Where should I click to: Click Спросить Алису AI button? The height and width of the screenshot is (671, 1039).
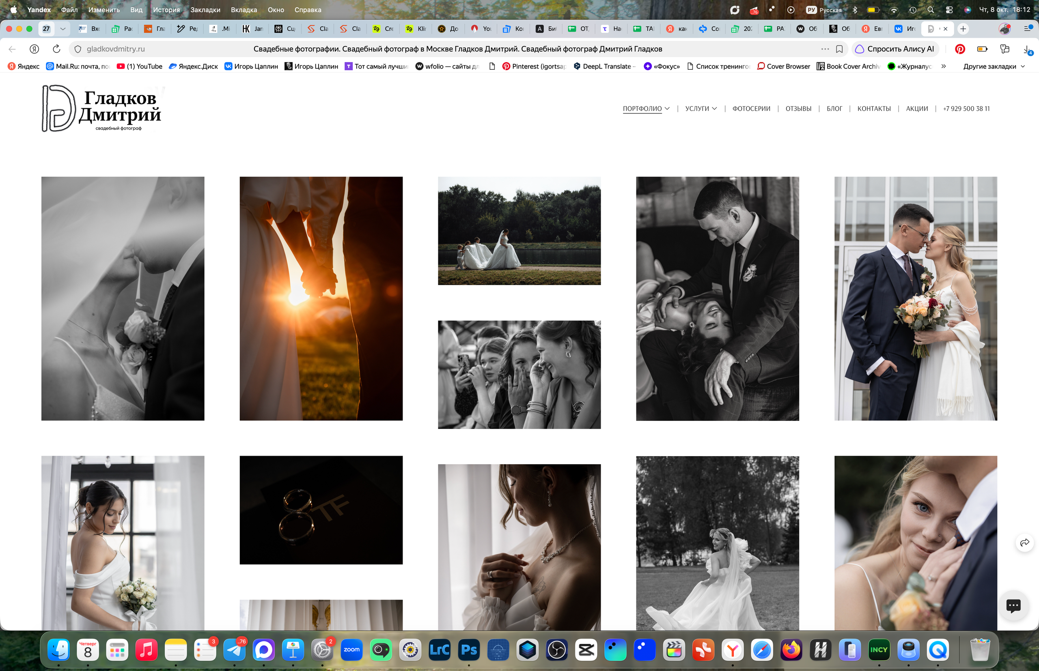895,49
